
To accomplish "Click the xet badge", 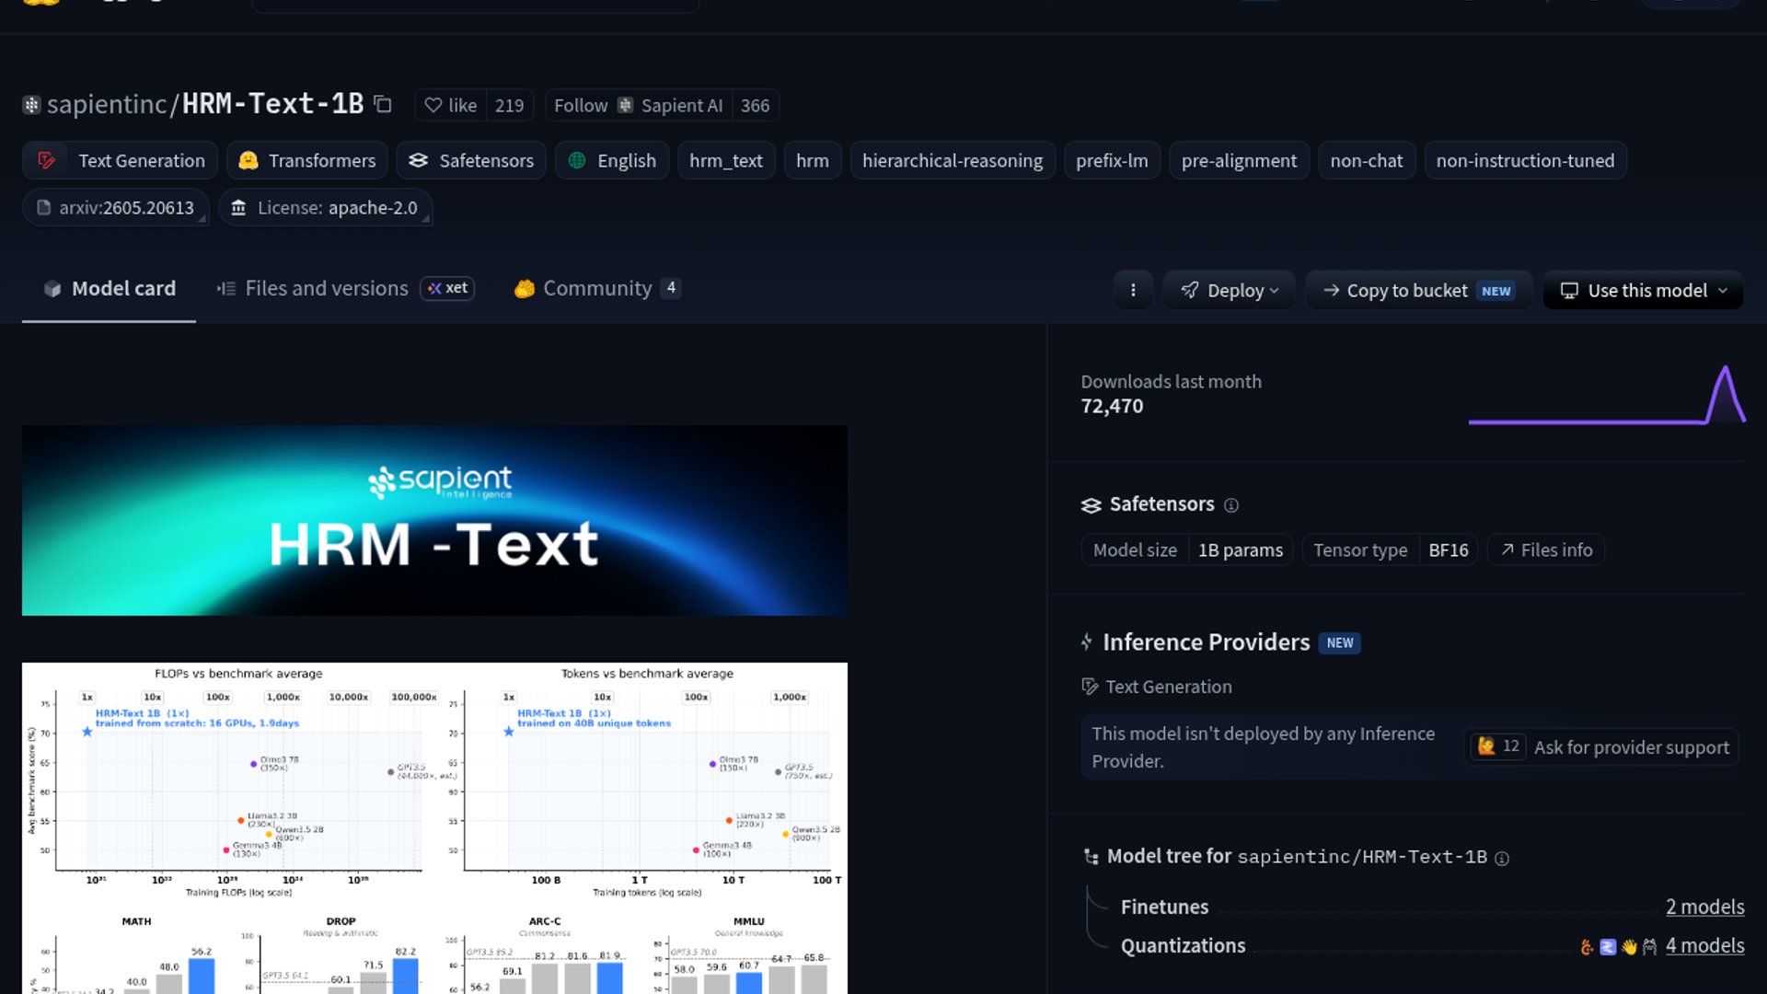I will (x=447, y=288).
